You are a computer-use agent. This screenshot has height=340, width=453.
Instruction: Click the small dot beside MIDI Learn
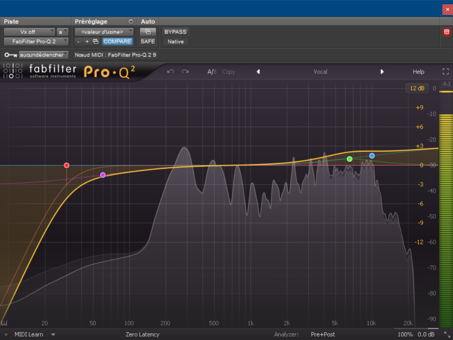[6, 334]
